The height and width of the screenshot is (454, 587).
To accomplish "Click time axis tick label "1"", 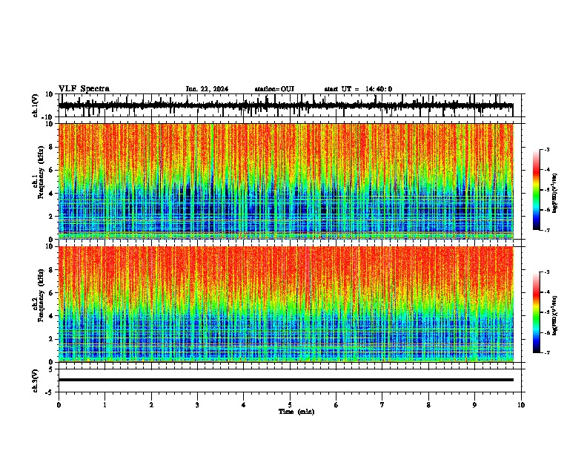I will tap(105, 405).
